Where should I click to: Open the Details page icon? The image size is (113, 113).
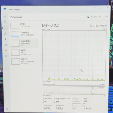[6, 51]
